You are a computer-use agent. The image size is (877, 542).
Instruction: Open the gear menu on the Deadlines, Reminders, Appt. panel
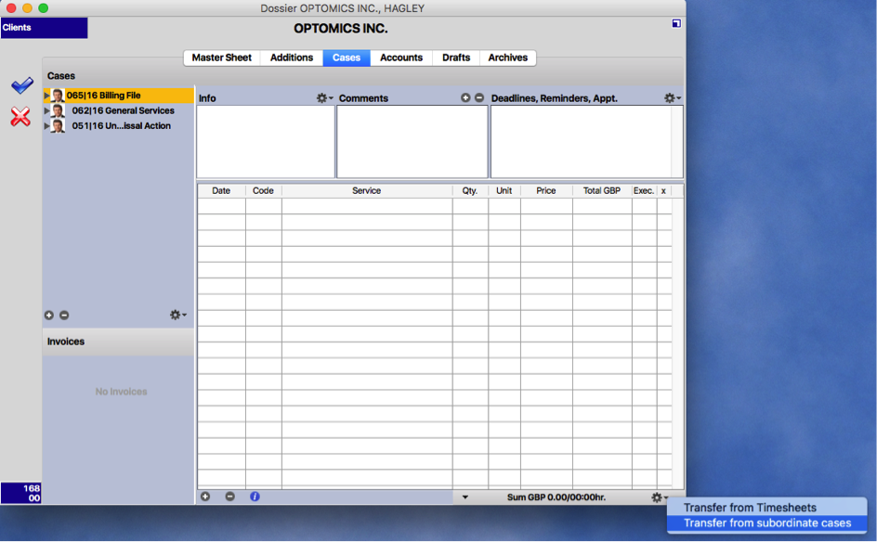pyautogui.click(x=670, y=97)
